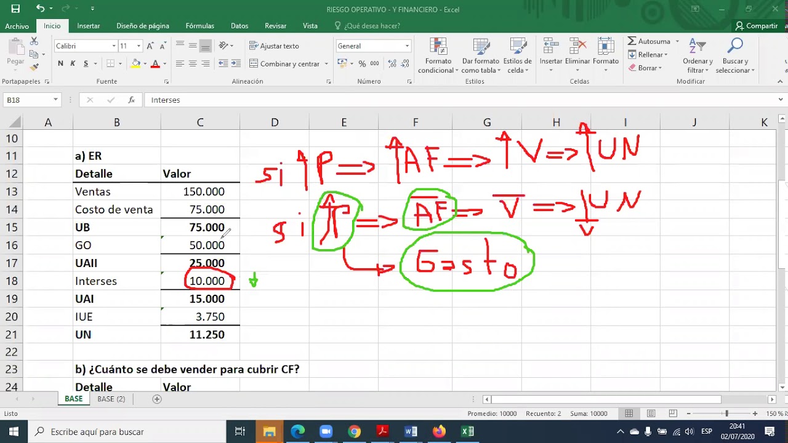Click the text orientation icon
Image resolution: width=788 pixels, height=443 pixels.
223,46
